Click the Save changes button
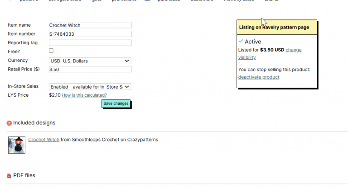The height and width of the screenshot is (188, 348). tap(116, 103)
